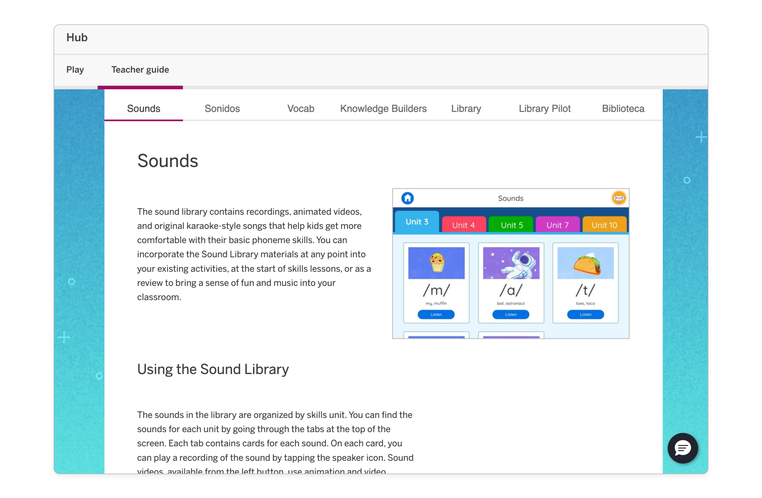This screenshot has width=762, height=498.
Task: Click the muffin picture on /m/ card
Action: [x=436, y=263]
